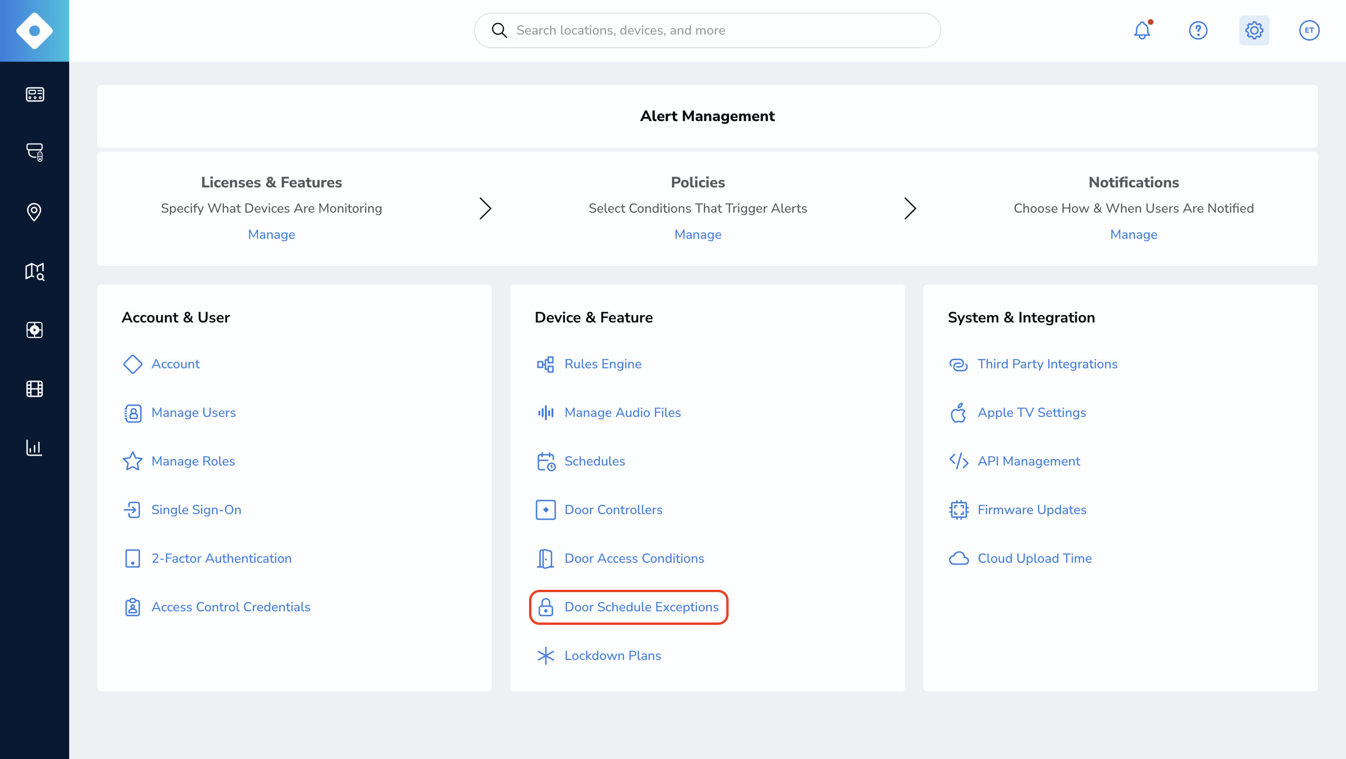Open Door Schedule Exceptions
The image size is (1346, 759).
click(x=642, y=607)
